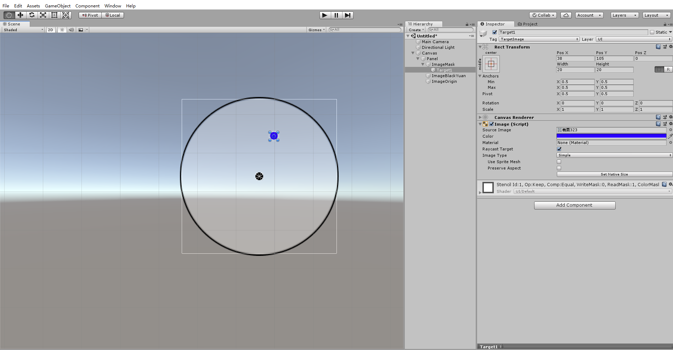
Task: Enable the Static checkbox
Action: point(652,32)
